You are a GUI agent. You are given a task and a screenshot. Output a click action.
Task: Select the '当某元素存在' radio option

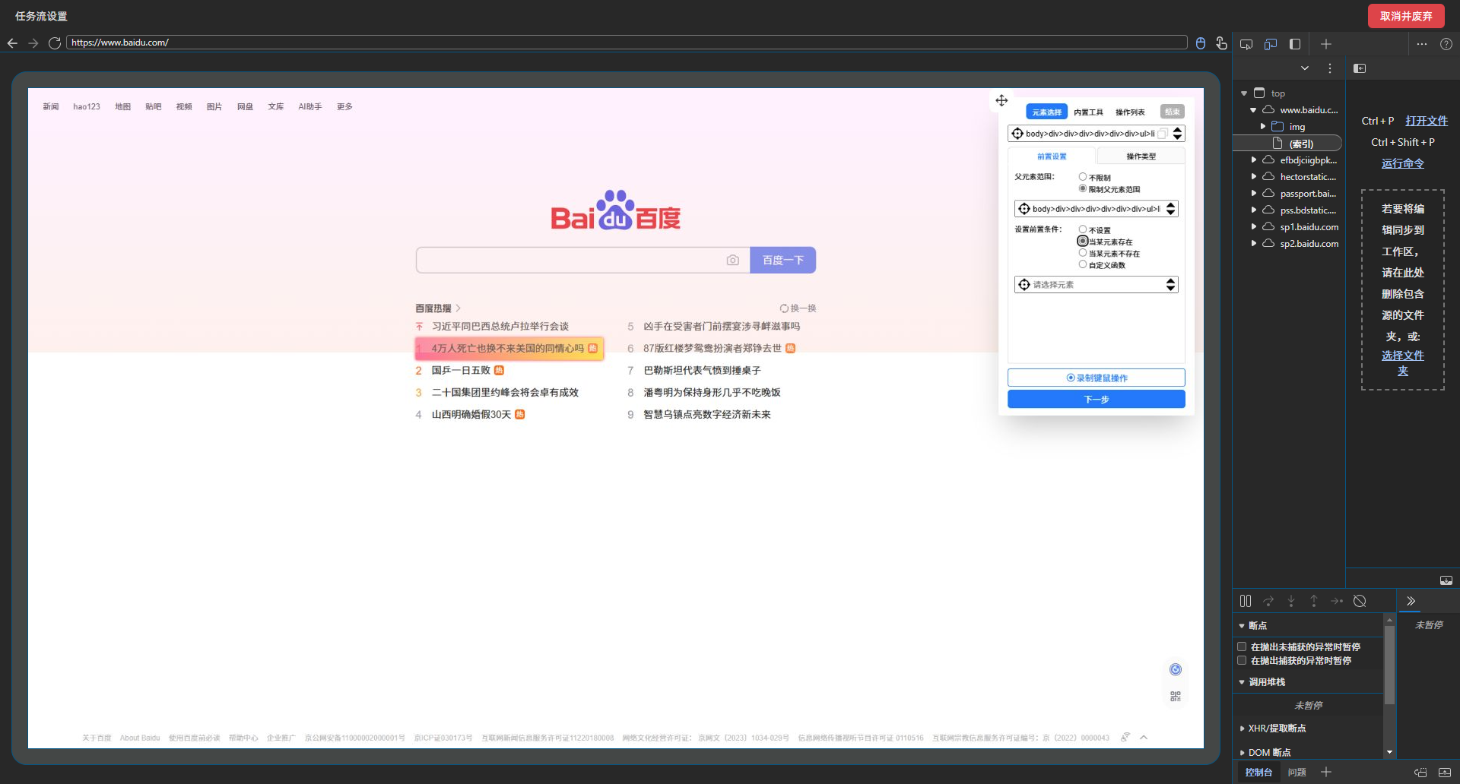[x=1083, y=241]
